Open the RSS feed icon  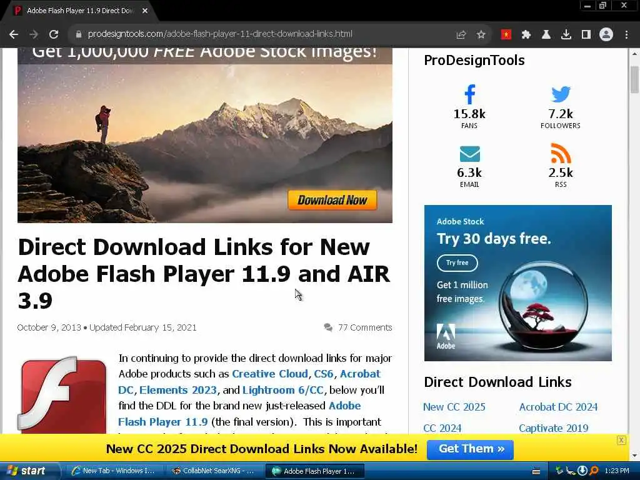coord(561,153)
